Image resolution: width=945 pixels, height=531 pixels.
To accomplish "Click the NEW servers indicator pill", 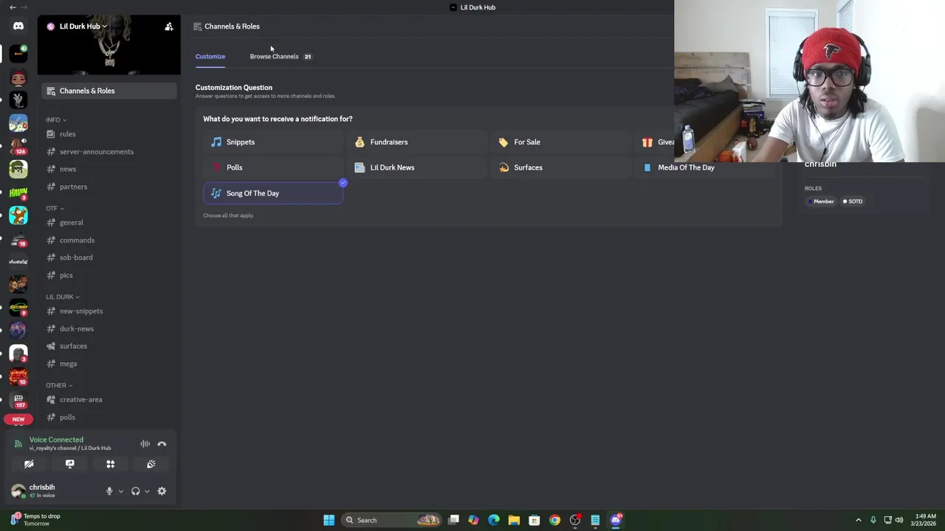I will [x=18, y=419].
